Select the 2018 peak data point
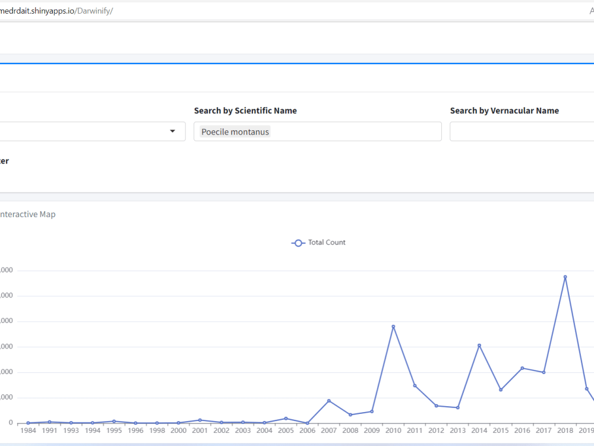The height and width of the screenshot is (446, 594). (564, 276)
